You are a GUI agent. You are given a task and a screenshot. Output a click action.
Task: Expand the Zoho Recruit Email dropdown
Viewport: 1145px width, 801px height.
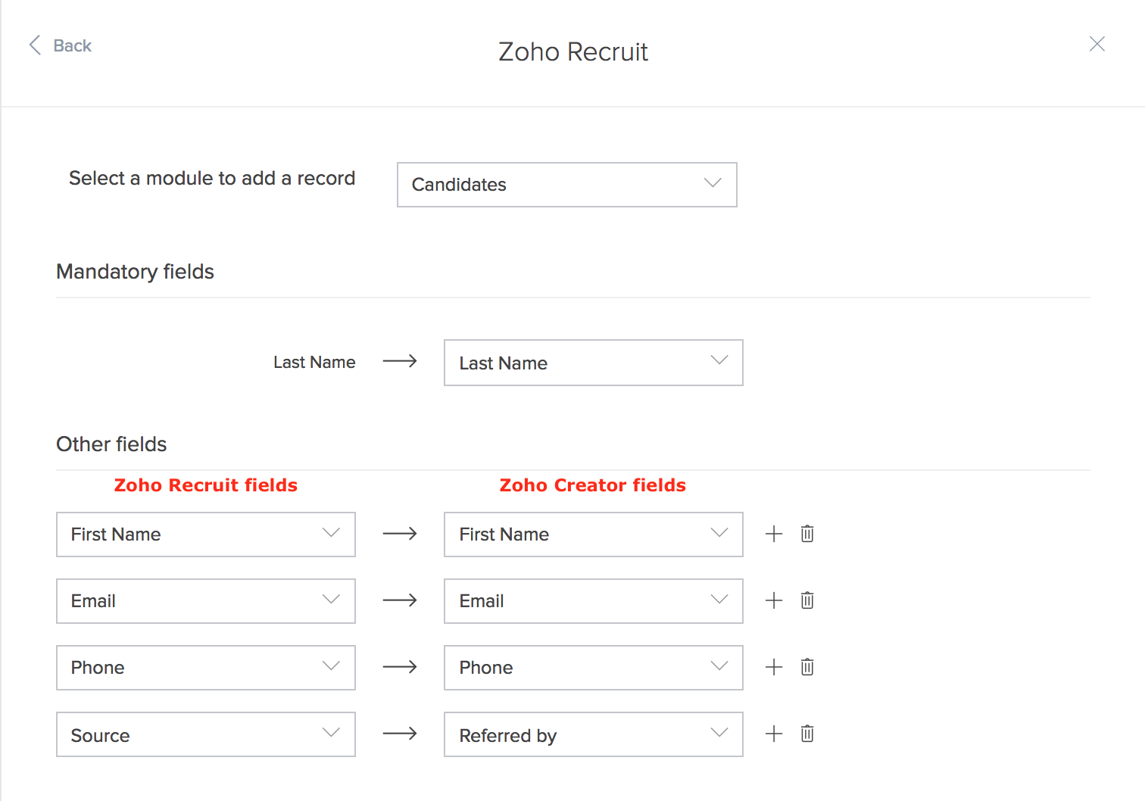pos(206,601)
